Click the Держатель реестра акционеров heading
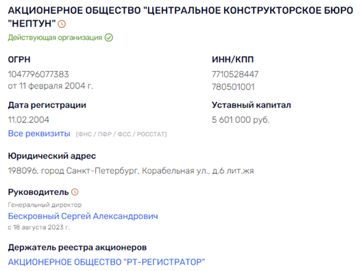This screenshot has width=364, height=271. pyautogui.click(x=77, y=248)
